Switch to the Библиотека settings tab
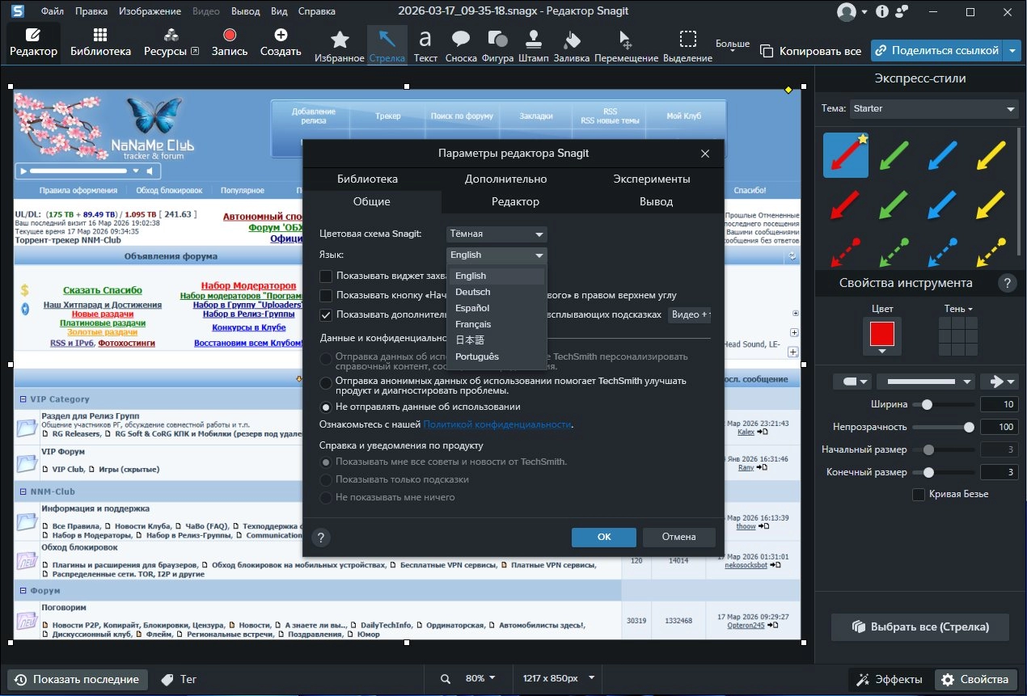 point(368,179)
